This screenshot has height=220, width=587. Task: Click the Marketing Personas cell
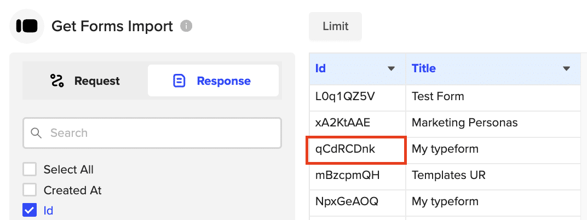(493, 123)
